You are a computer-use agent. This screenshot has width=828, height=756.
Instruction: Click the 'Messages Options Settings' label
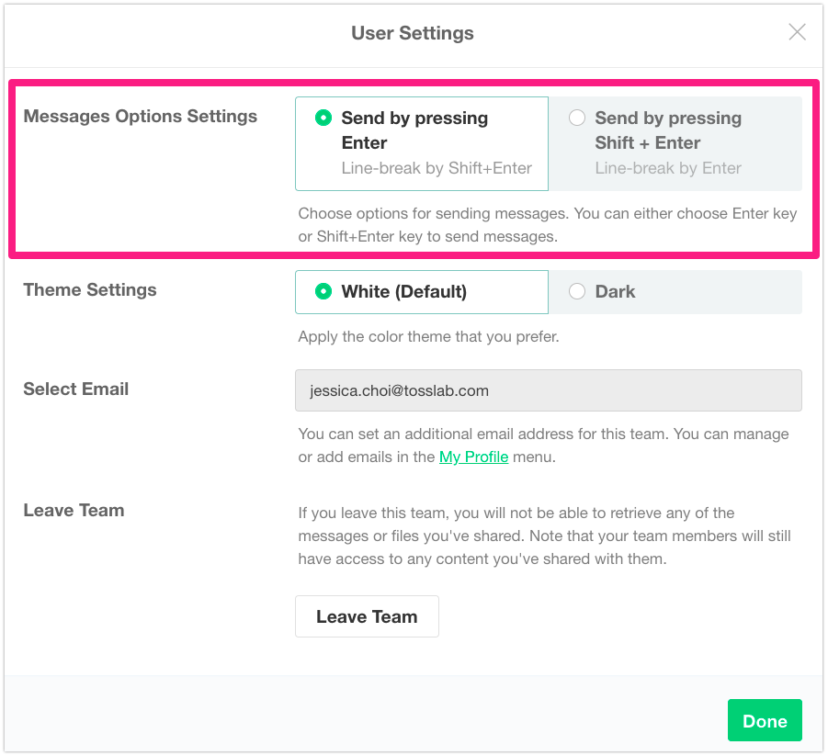click(141, 117)
